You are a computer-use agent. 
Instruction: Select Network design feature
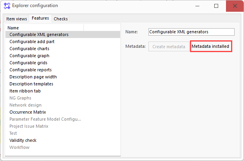pos(63,105)
